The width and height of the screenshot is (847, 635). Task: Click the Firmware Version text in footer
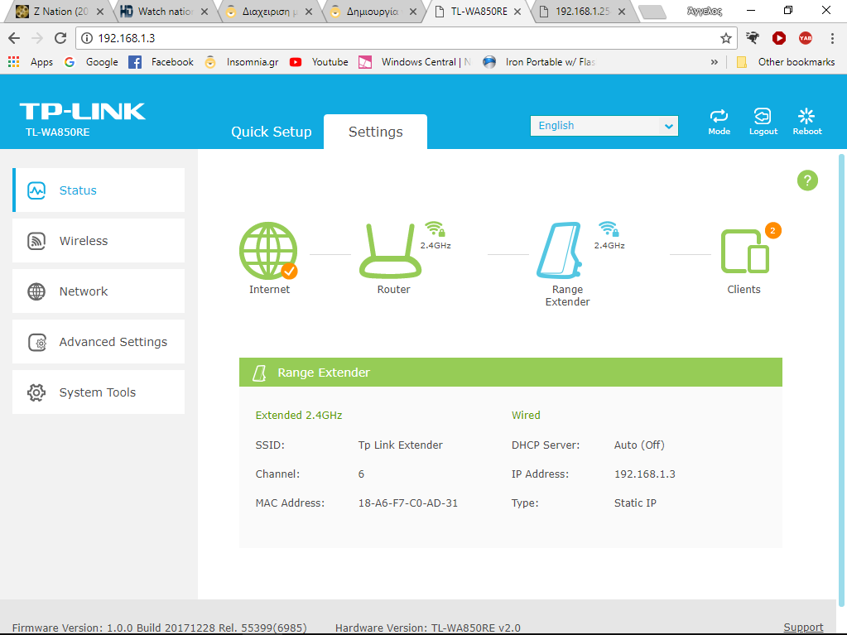point(159,628)
